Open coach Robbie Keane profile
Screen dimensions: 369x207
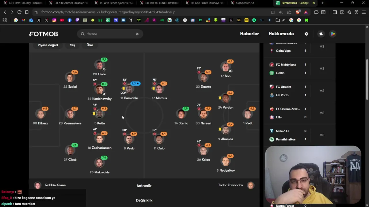pyautogui.click(x=50, y=185)
